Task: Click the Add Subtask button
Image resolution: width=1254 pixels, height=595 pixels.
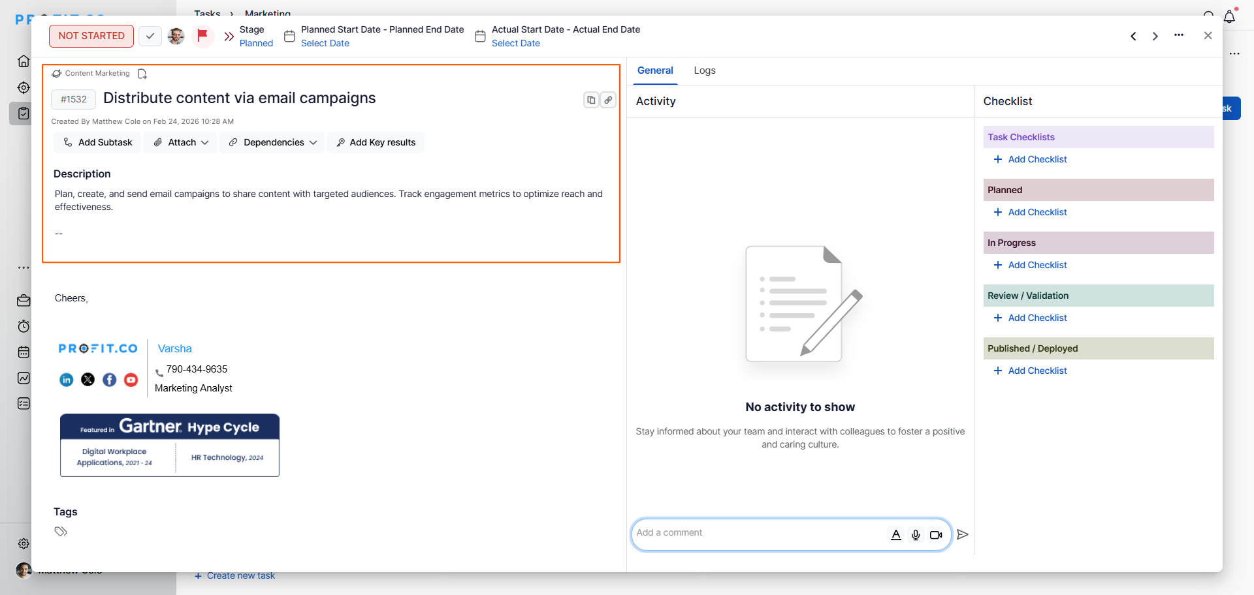Action: pyautogui.click(x=97, y=142)
